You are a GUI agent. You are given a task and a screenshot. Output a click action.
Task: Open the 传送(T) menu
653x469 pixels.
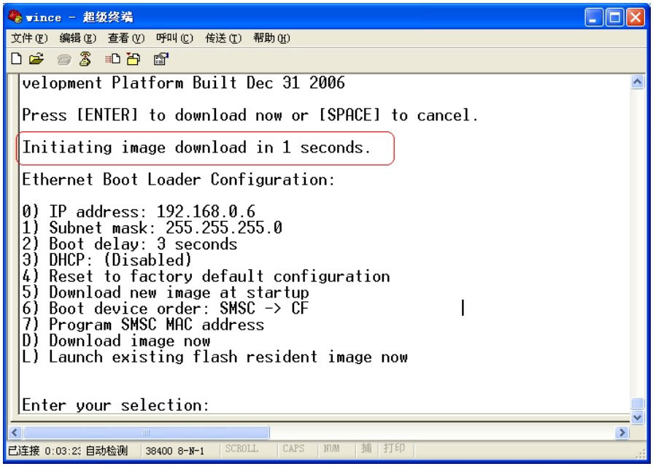(x=223, y=38)
